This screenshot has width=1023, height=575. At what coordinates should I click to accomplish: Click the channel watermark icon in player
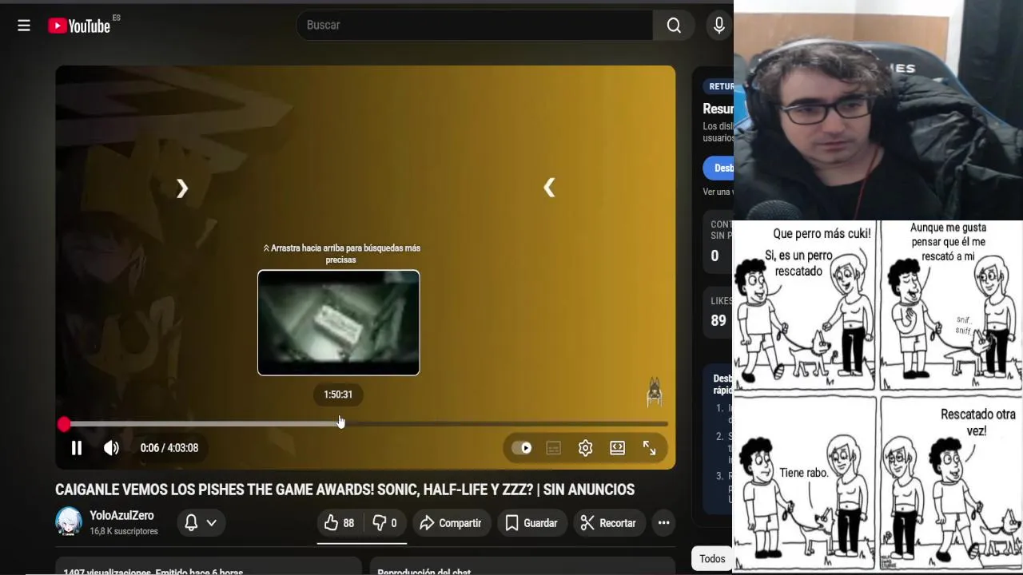[654, 392]
